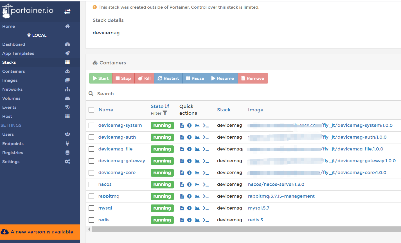Check the select-all checkbox in table header
Image resolution: width=401 pixels, height=243 pixels.
(91, 110)
